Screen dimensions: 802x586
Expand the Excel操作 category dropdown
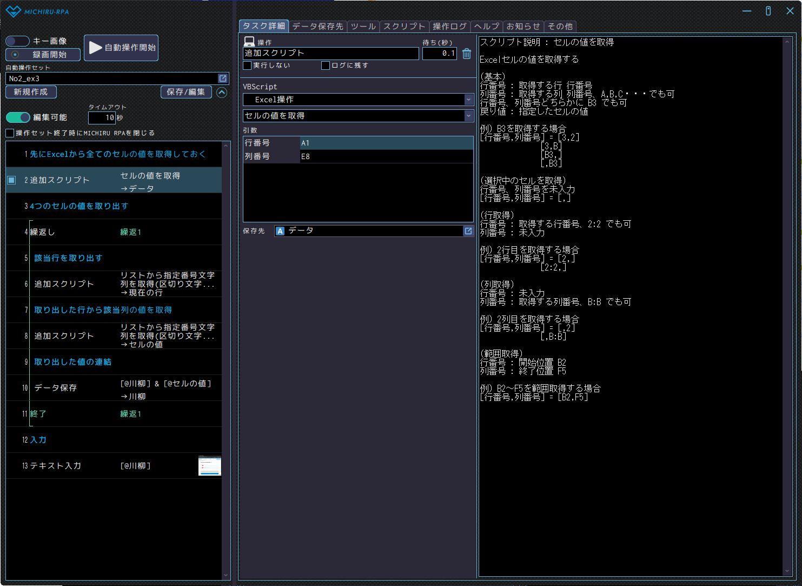point(468,100)
